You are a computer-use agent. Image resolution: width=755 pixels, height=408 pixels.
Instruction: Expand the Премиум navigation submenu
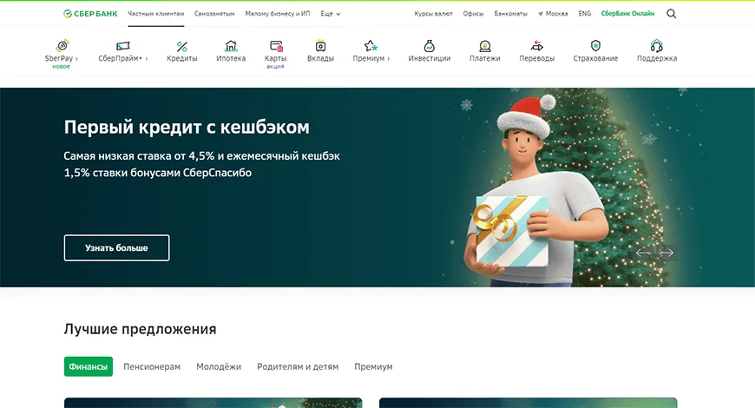coord(371,58)
